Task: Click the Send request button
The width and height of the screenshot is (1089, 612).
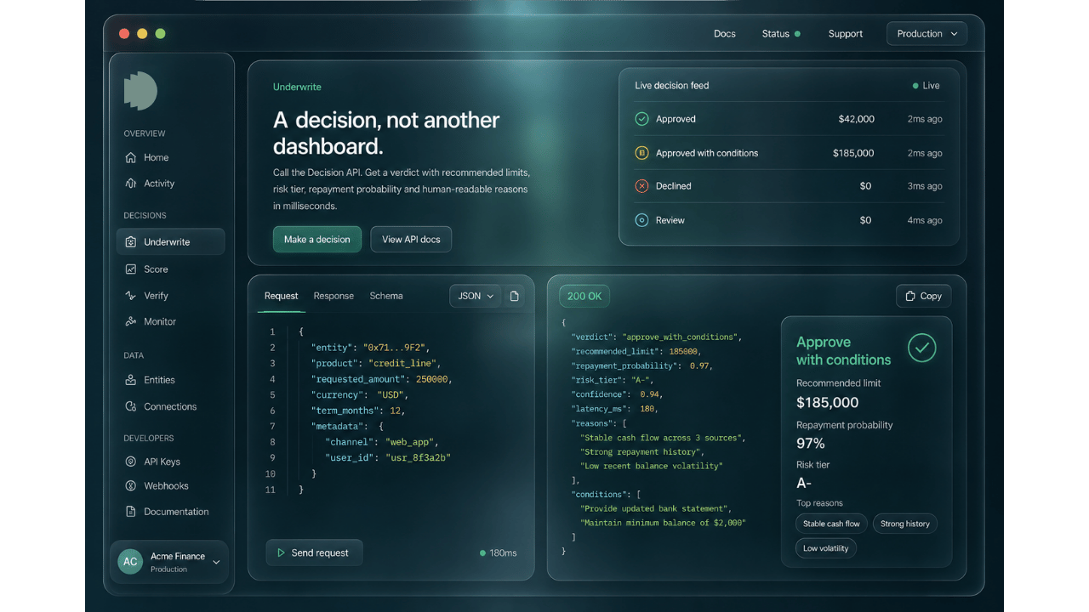Action: click(x=314, y=552)
